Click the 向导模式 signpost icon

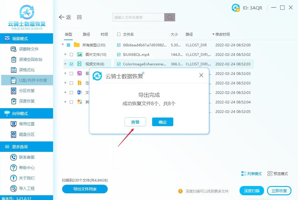[7, 113]
